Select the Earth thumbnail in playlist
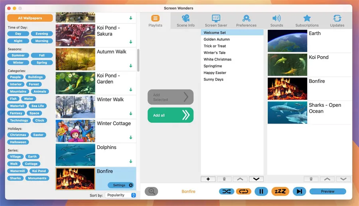This screenshot has width=359, height=206. (x=287, y=41)
